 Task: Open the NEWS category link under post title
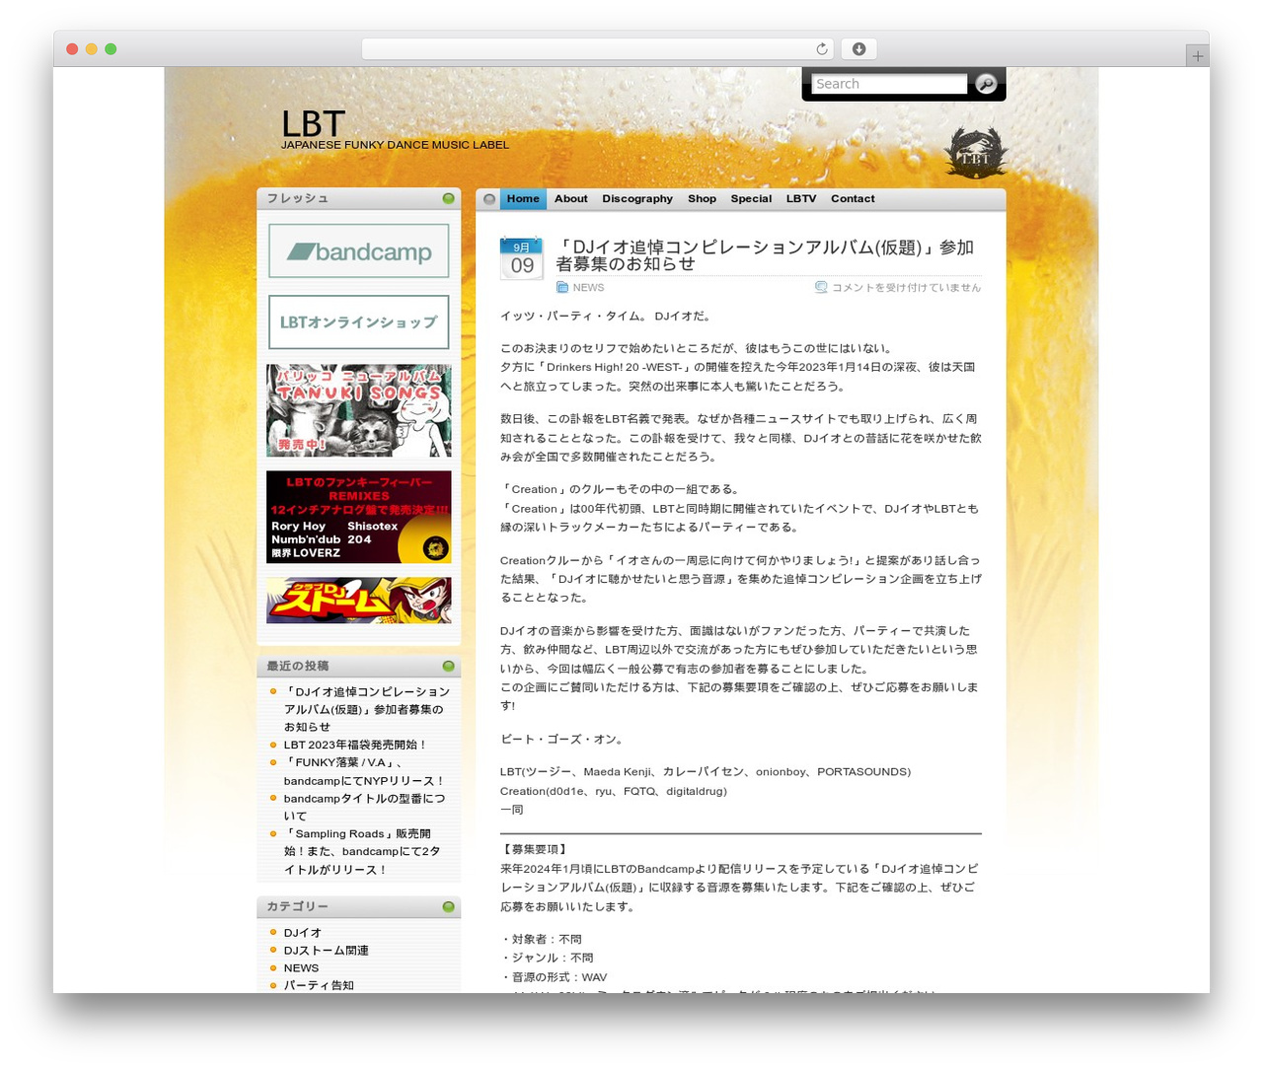[x=588, y=287]
